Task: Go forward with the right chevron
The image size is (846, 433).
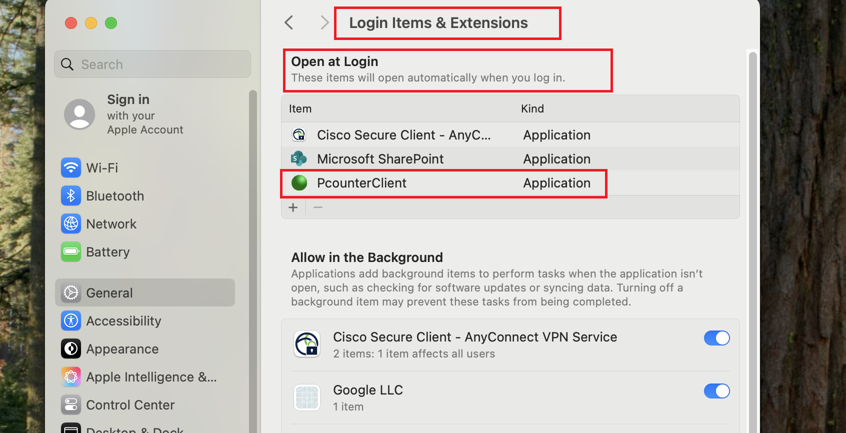Action: pos(324,22)
